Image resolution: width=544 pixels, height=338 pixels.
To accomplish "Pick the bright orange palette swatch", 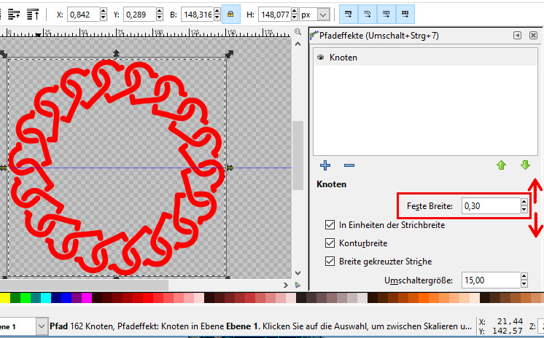I will click(x=424, y=298).
